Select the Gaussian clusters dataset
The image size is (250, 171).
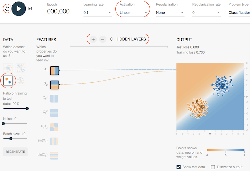[8, 80]
